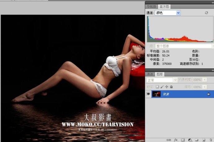Collapse the layers panel group arrows

tap(213, 70)
